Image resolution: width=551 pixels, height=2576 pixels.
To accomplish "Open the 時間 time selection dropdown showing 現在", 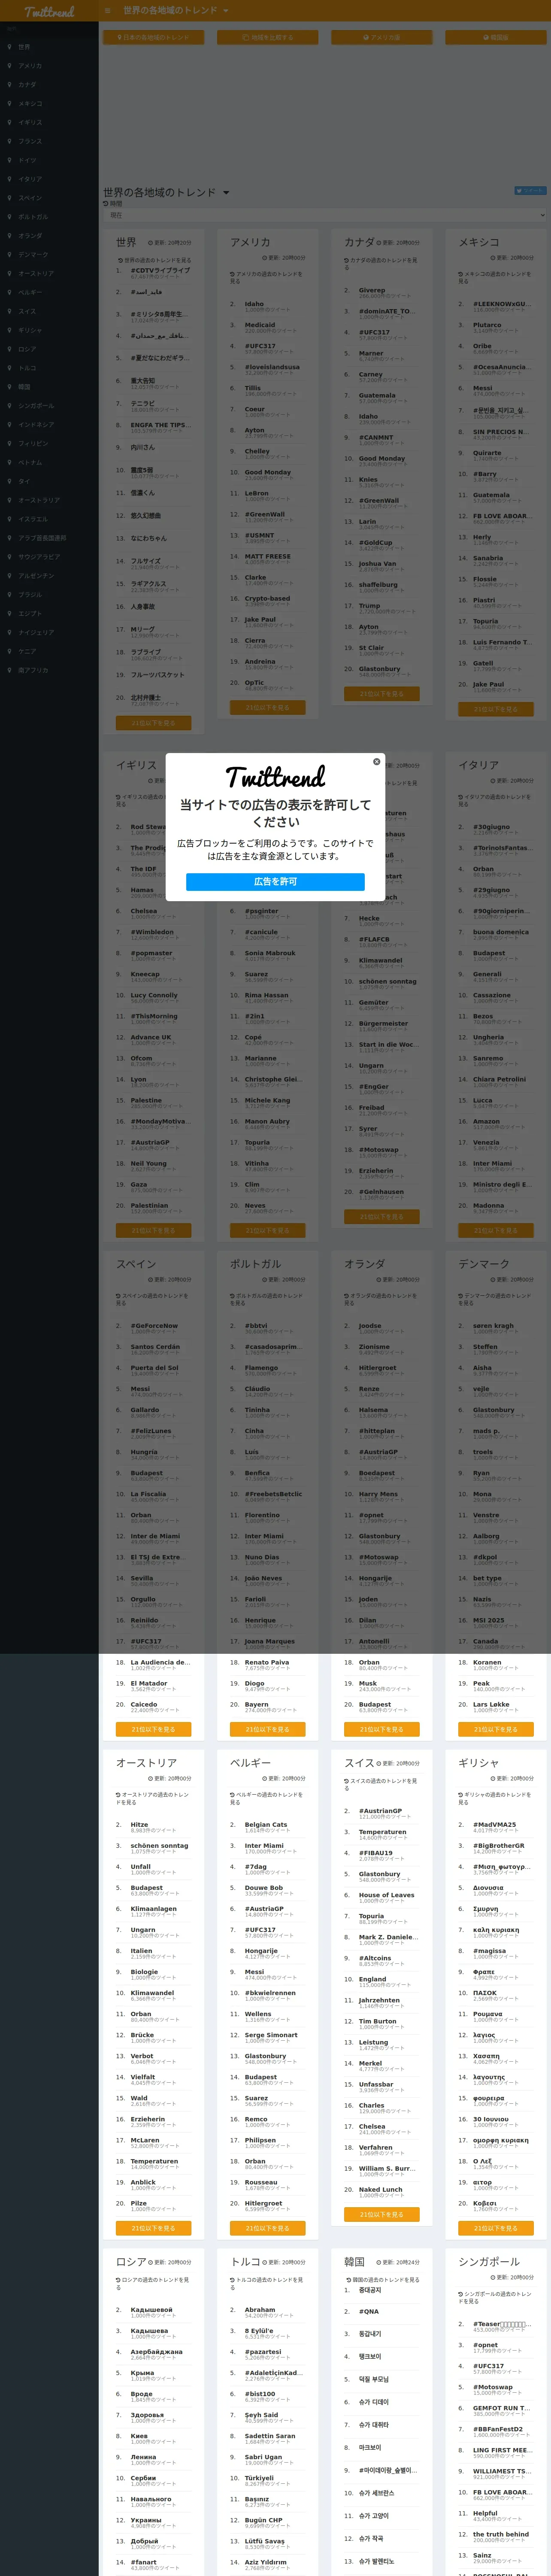I will (325, 215).
